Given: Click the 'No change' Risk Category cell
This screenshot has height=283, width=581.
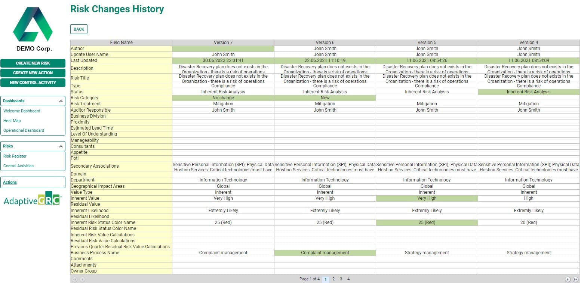Looking at the screenshot, I should click(223, 98).
